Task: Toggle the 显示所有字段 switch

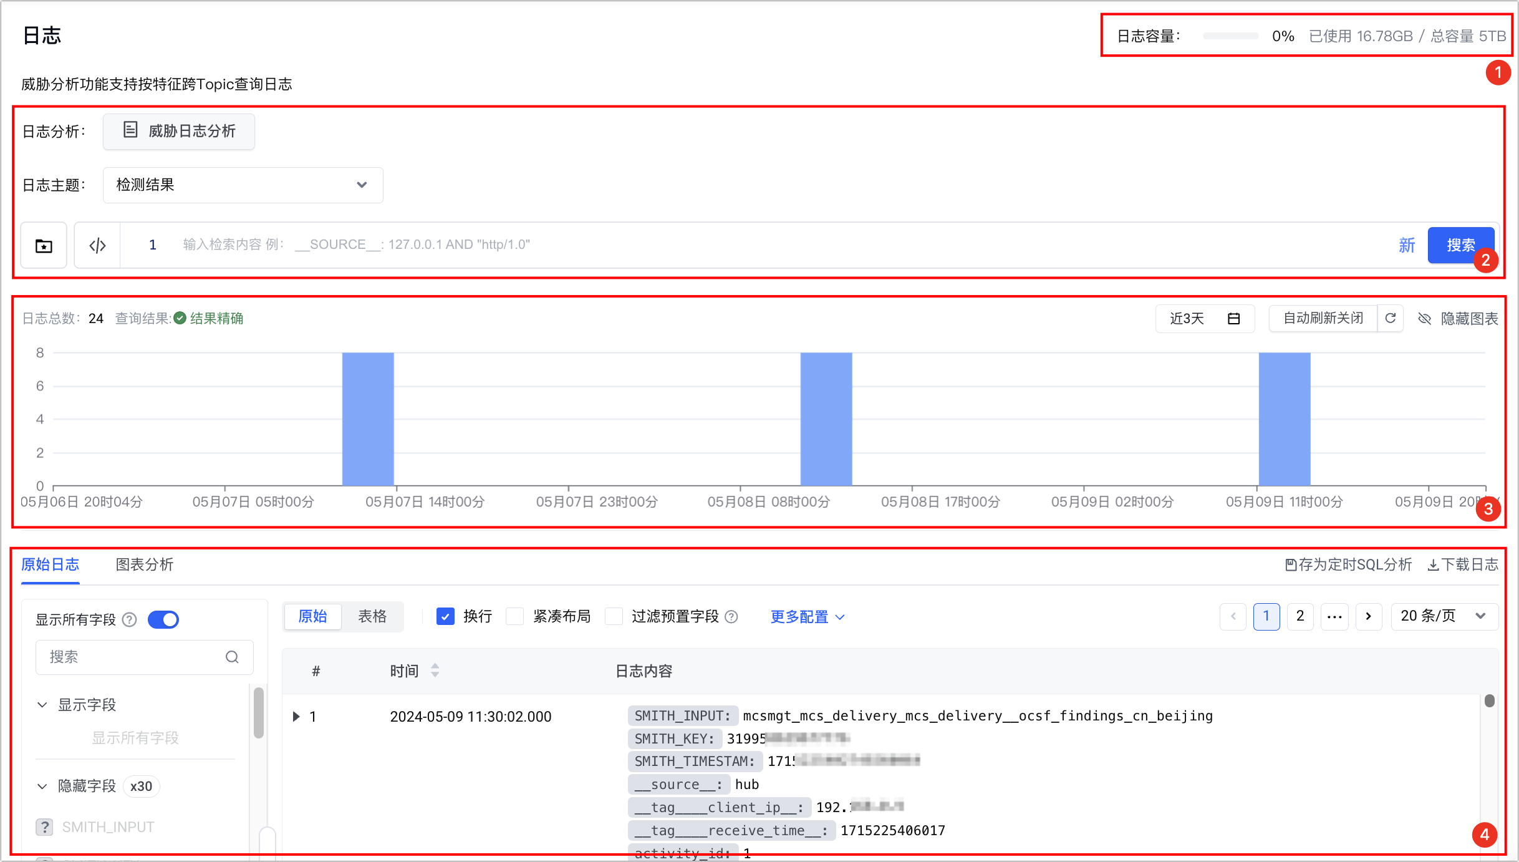Action: point(163,619)
